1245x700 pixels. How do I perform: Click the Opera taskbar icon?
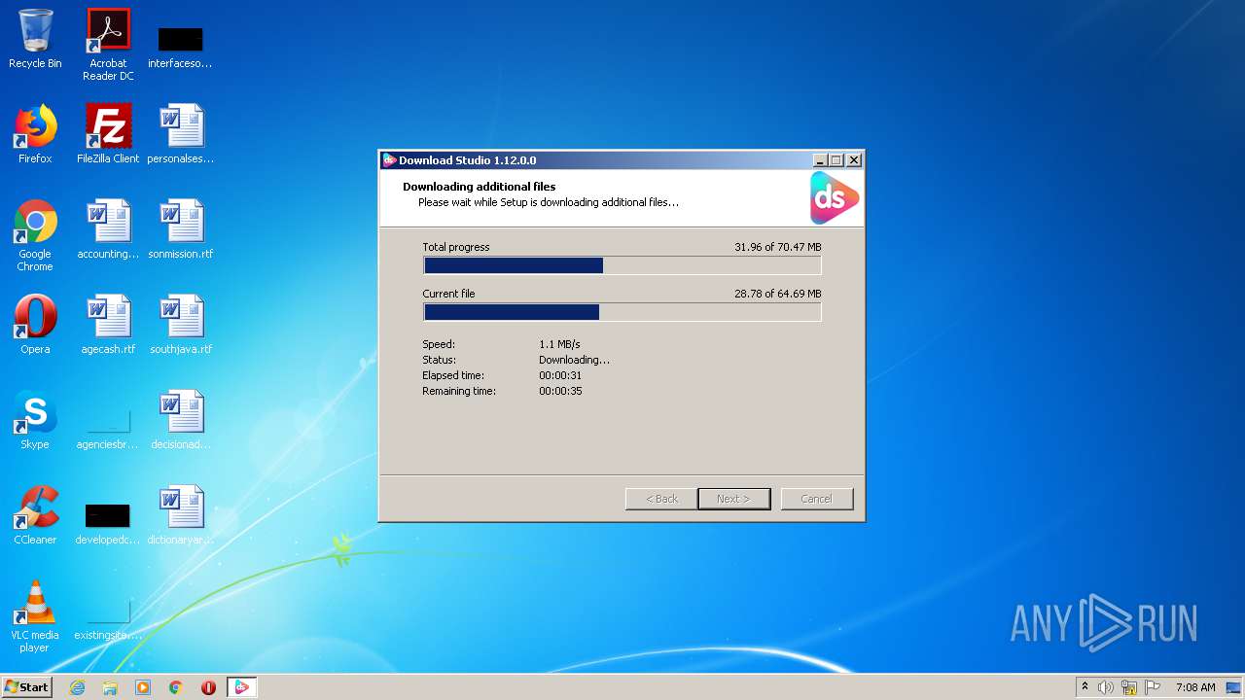tap(208, 687)
